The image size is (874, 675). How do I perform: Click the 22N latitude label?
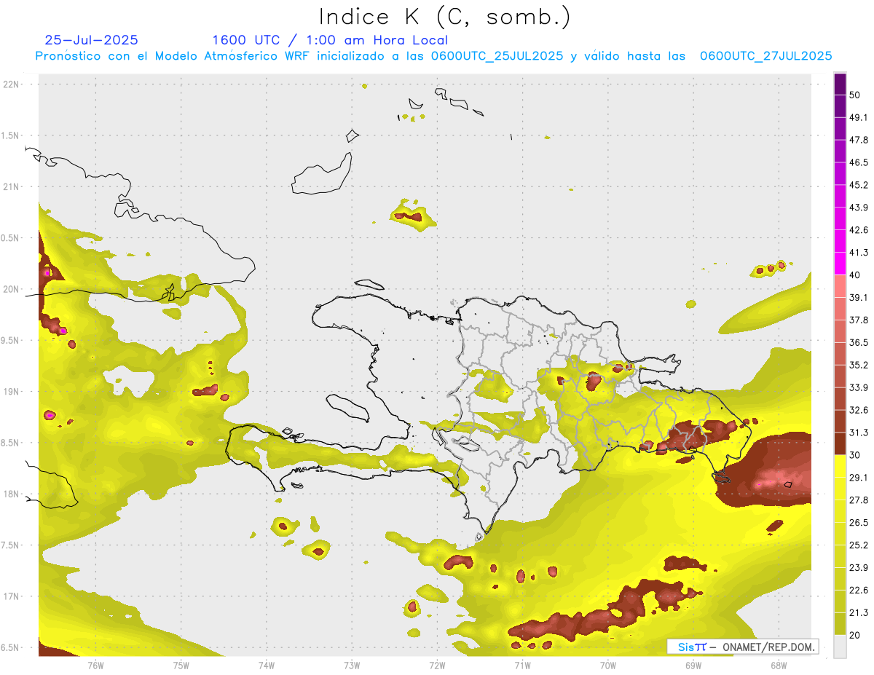[x=12, y=84]
